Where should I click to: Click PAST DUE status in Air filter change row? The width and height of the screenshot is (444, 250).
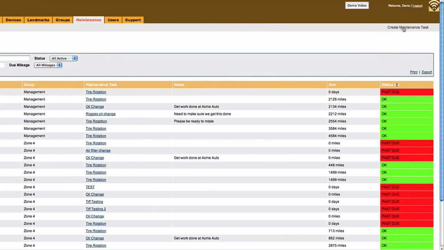point(407,150)
